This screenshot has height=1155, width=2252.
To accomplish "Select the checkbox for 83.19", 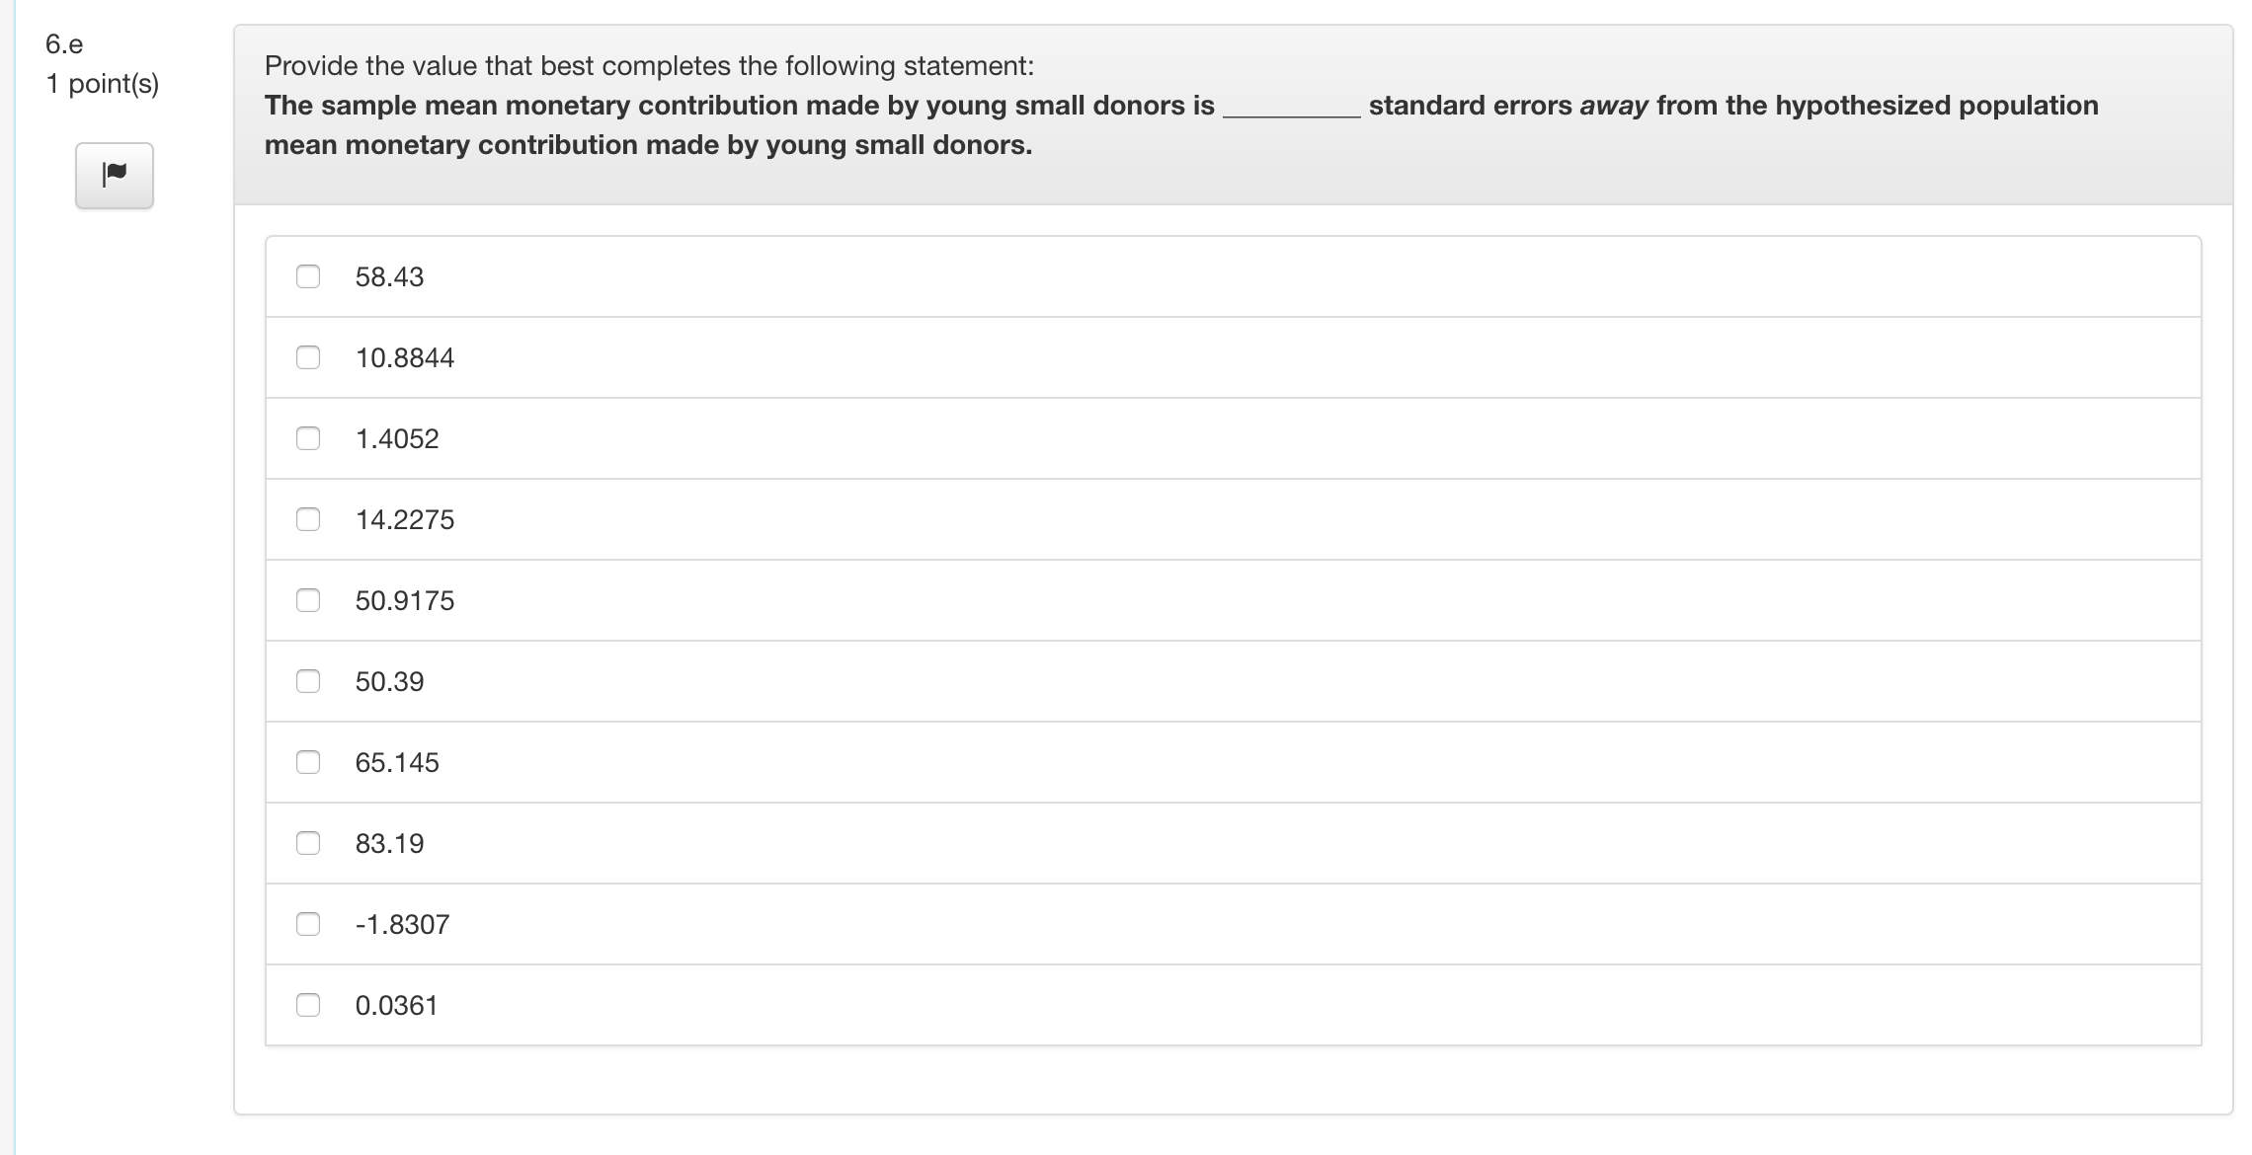I will point(307,842).
